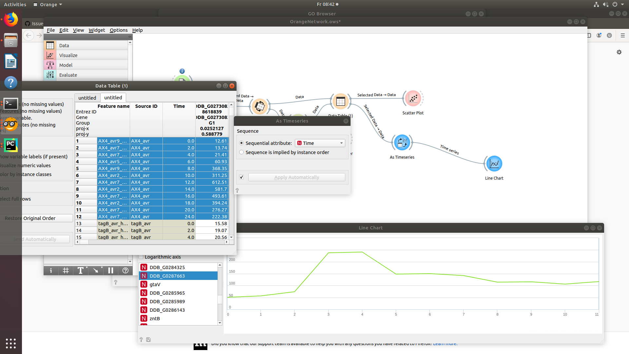The image size is (629, 354).
Task: Select the Model category icon
Action: [50, 65]
